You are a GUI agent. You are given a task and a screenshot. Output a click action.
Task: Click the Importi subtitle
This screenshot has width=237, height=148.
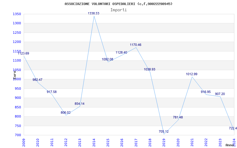[118, 10]
